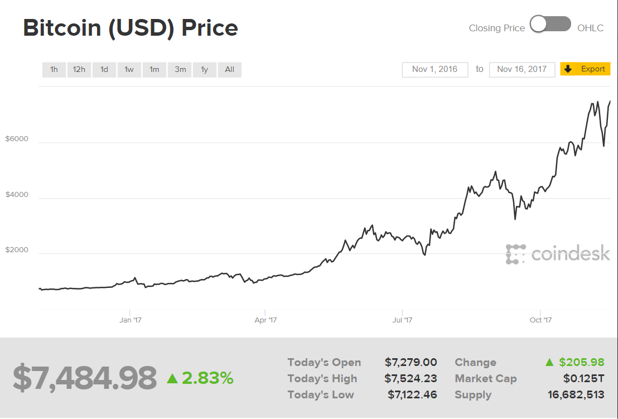The image size is (618, 419).
Task: Open the end date field showing Nov 16, 2017
Action: click(x=522, y=69)
